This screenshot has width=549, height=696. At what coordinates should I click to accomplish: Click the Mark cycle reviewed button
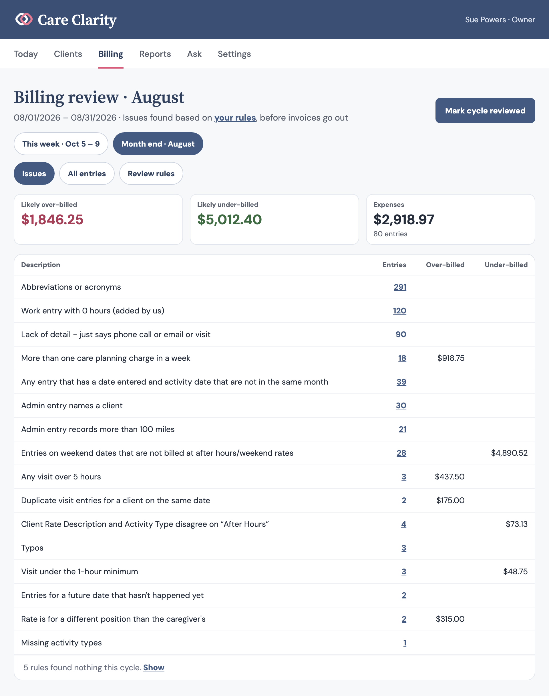coord(485,111)
